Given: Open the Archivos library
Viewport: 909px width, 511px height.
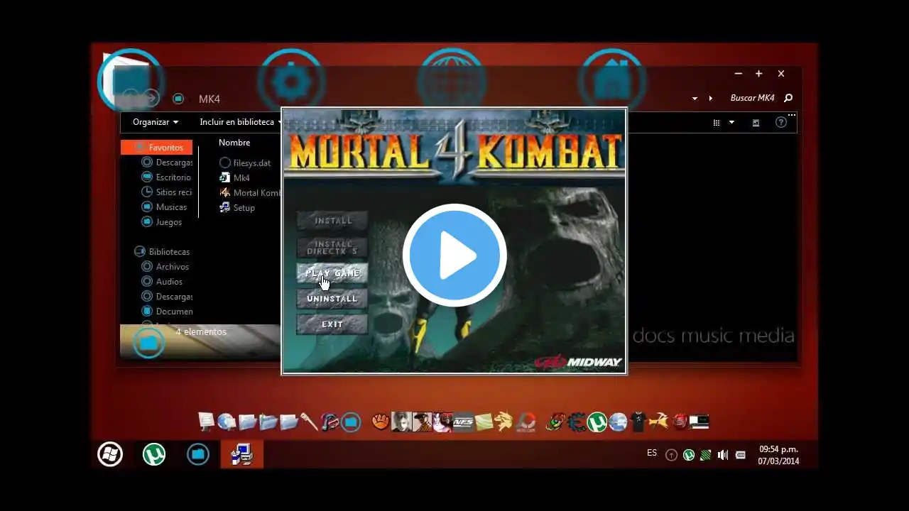Looking at the screenshot, I should tap(165, 267).
